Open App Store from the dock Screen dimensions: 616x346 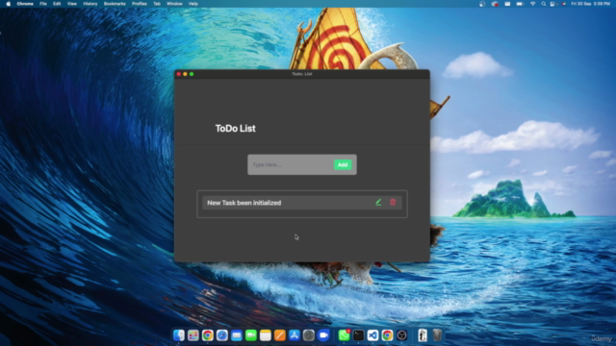(295, 335)
